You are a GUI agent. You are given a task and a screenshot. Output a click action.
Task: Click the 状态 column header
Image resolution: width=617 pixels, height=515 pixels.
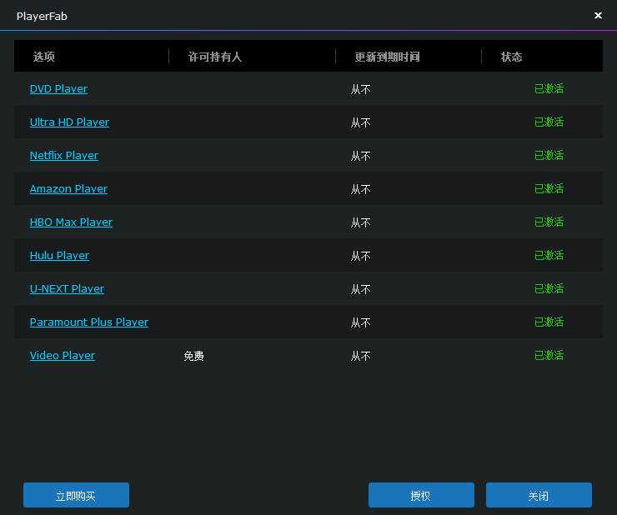coord(512,57)
